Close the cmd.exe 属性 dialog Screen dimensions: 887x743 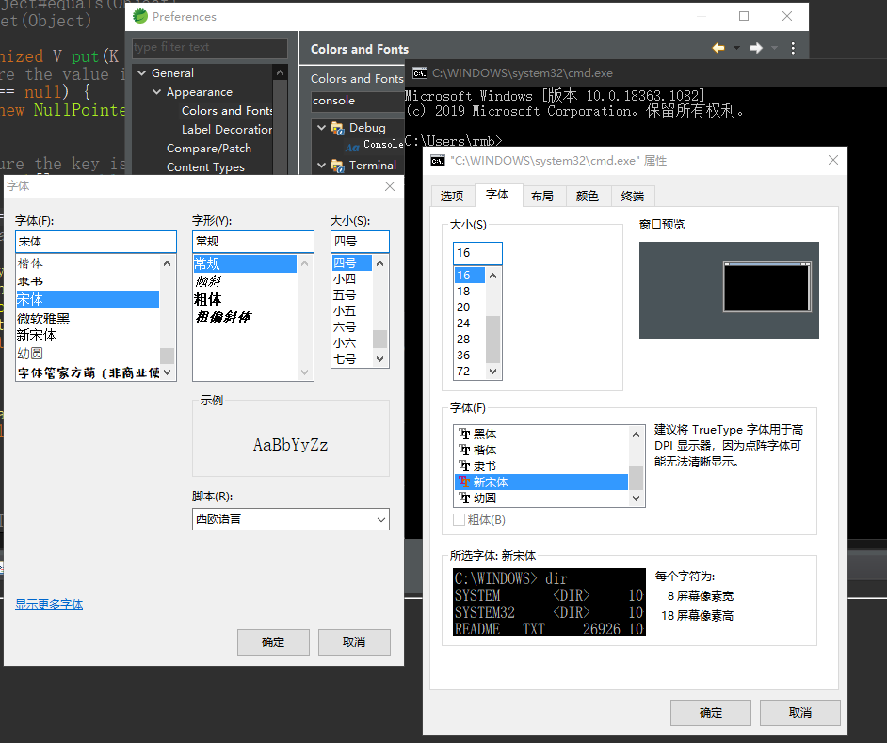coord(833,160)
